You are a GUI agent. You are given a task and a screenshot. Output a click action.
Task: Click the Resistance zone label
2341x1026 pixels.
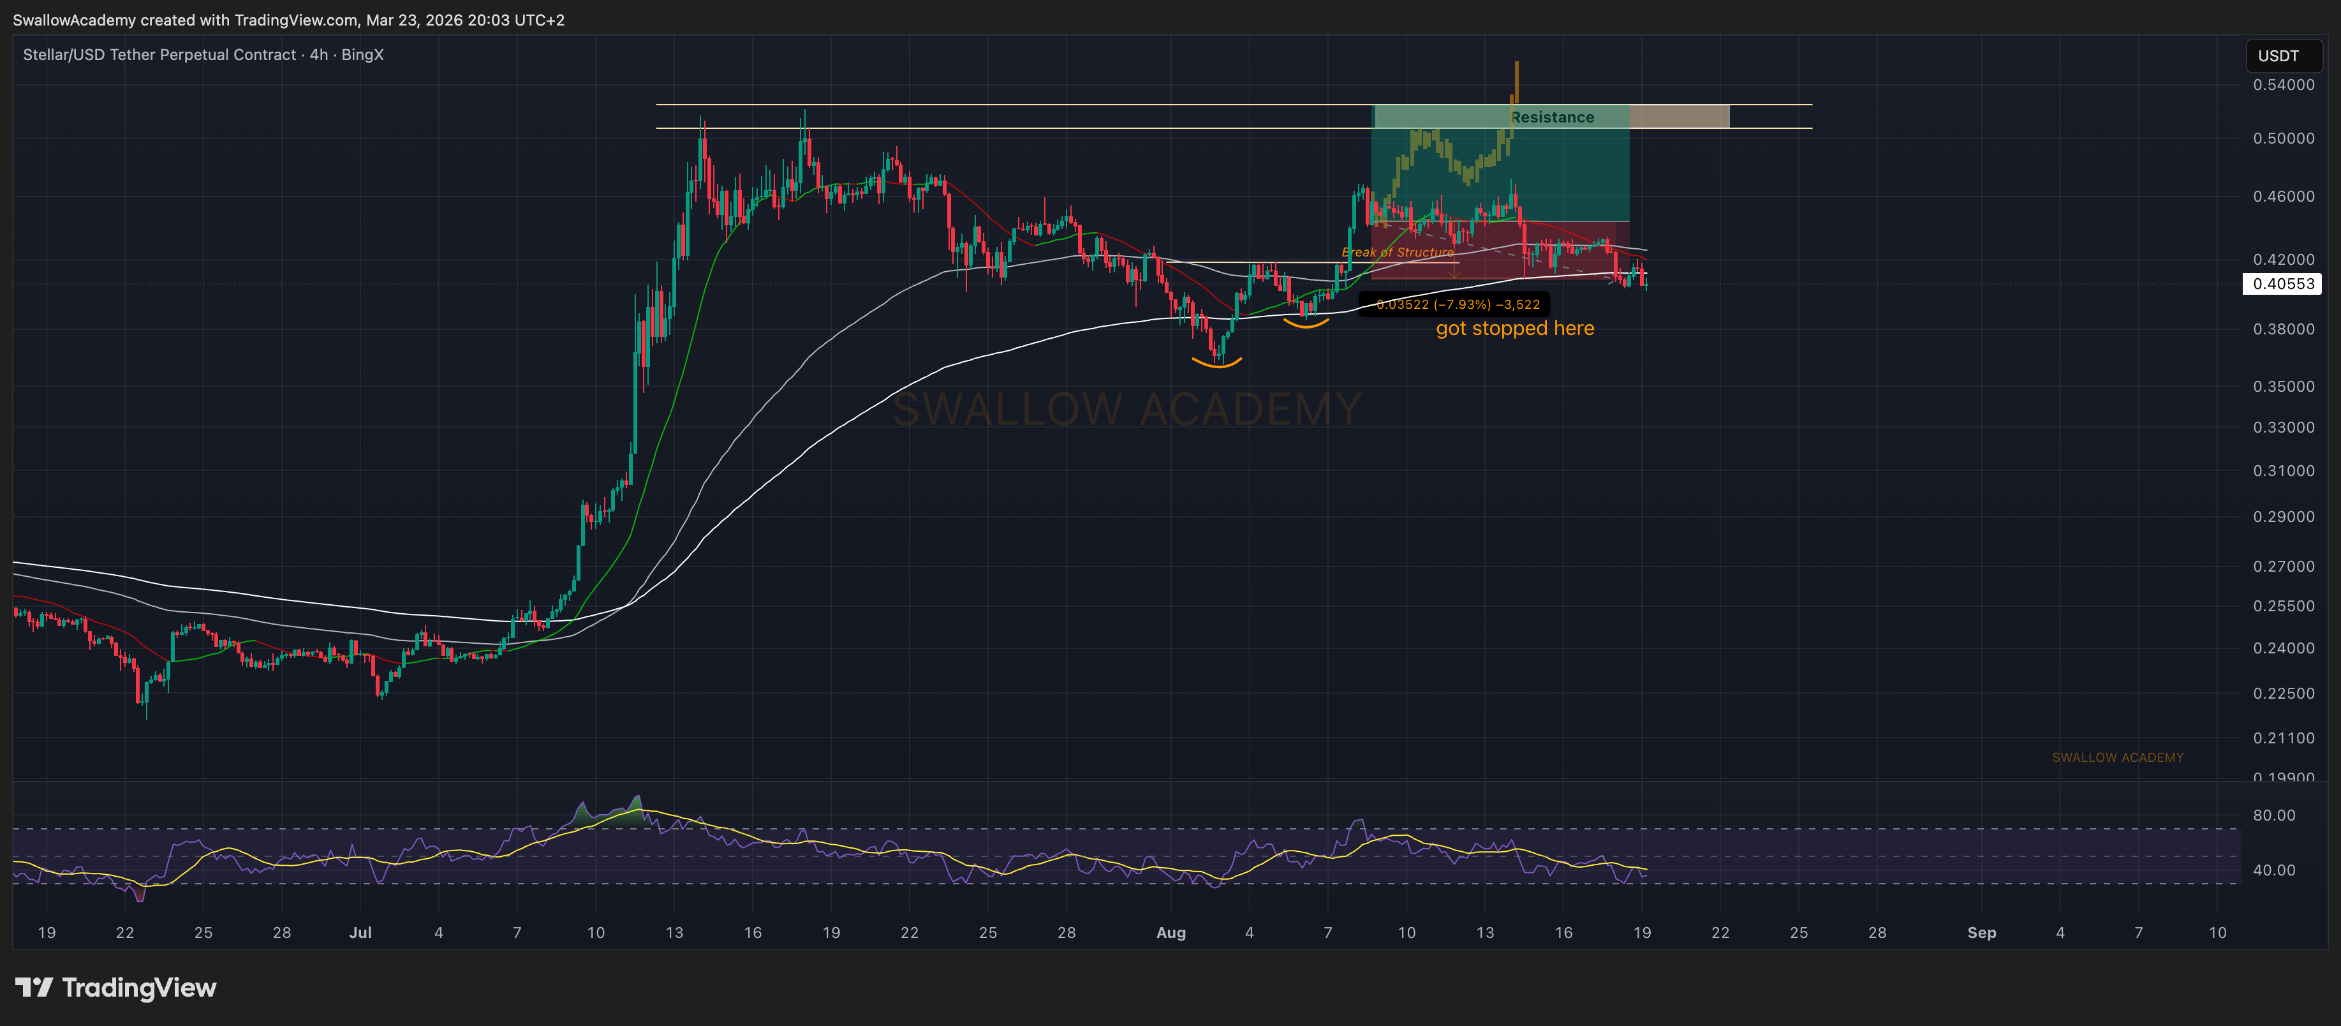(1552, 117)
